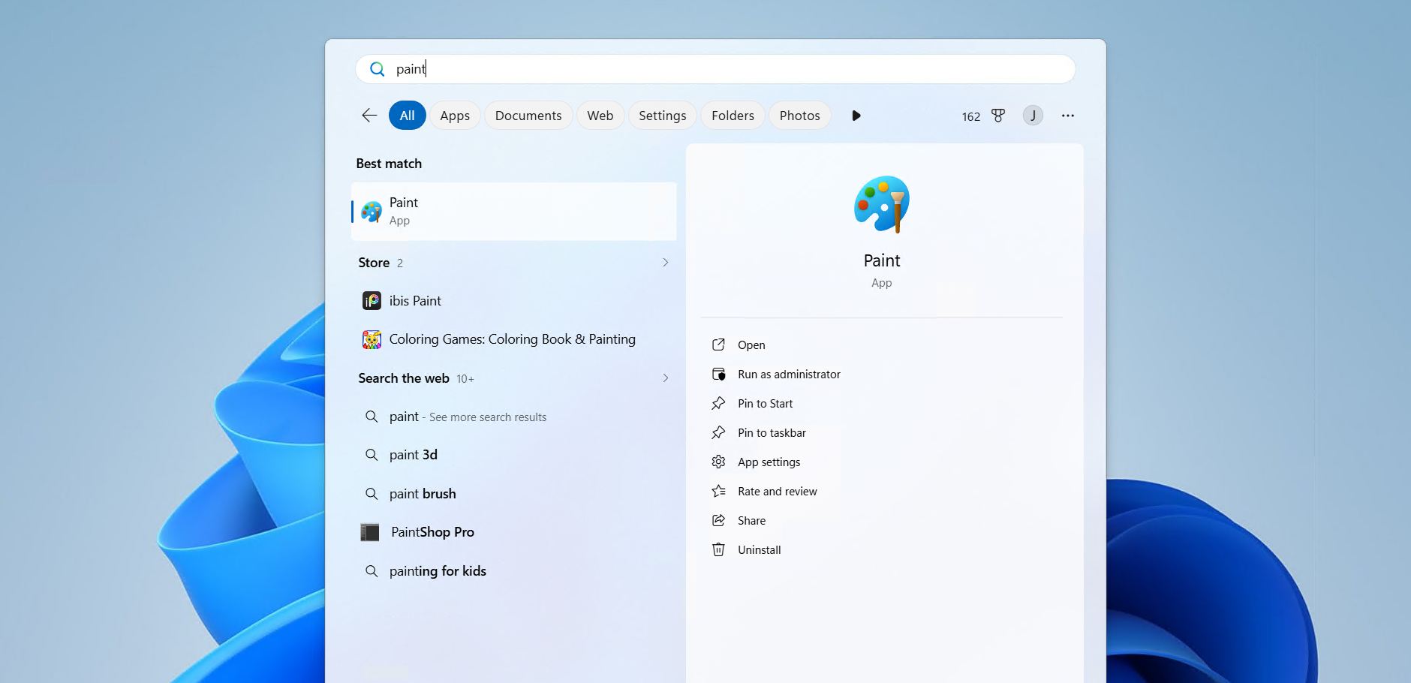The height and width of the screenshot is (683, 1411).
Task: Expand the Store results chevron
Action: (666, 263)
